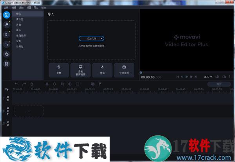235x162 pixels.
Task: Step back one frame
Action: [182, 77]
